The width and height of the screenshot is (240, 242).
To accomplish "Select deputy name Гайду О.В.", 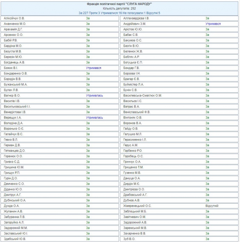I will pyautogui.click(x=131, y=128).
